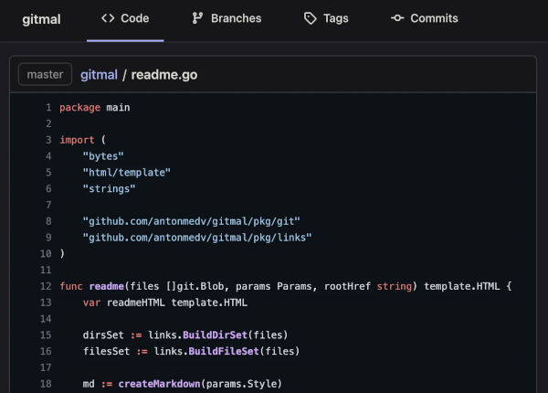
Task: Open the Branches tab
Action: point(236,18)
